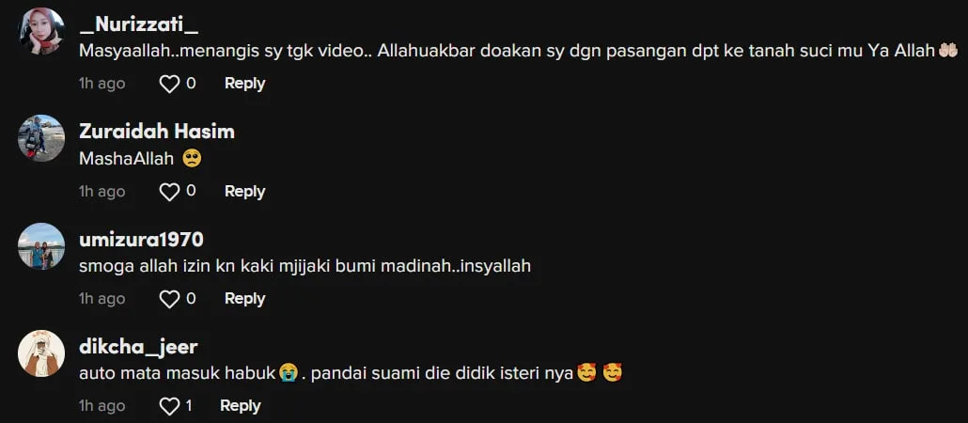Open Zuraidah Hasim's avatar
968x423 pixels.
click(41, 138)
